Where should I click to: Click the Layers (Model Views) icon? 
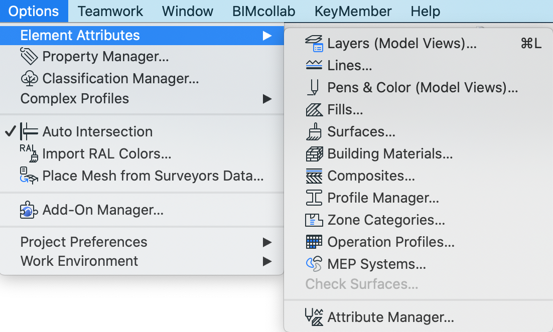click(314, 43)
